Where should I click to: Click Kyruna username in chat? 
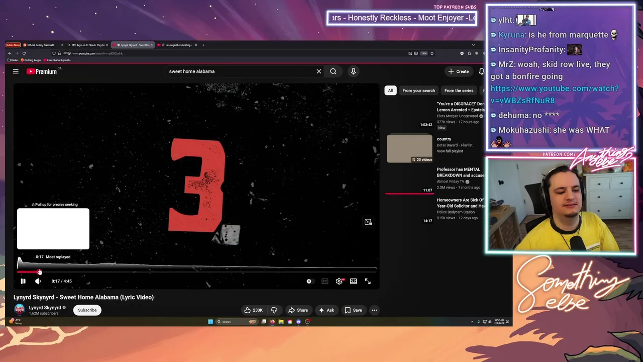[511, 35]
